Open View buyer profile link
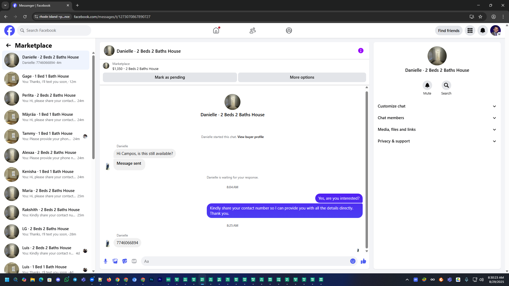This screenshot has width=509, height=286. click(250, 137)
